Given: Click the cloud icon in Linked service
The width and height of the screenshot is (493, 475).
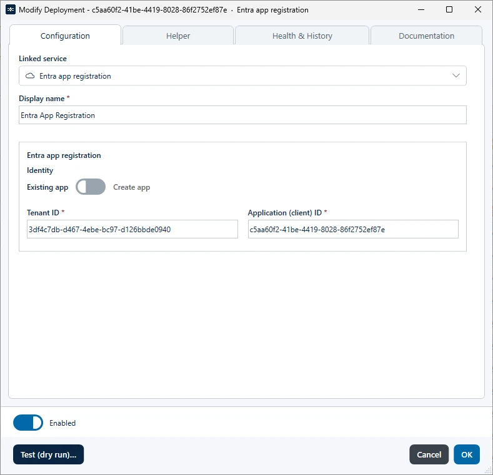Looking at the screenshot, I should 30,76.
